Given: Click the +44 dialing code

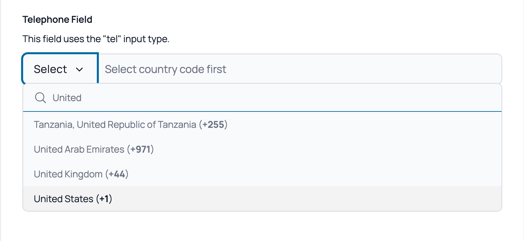Looking at the screenshot, I should coord(117,174).
